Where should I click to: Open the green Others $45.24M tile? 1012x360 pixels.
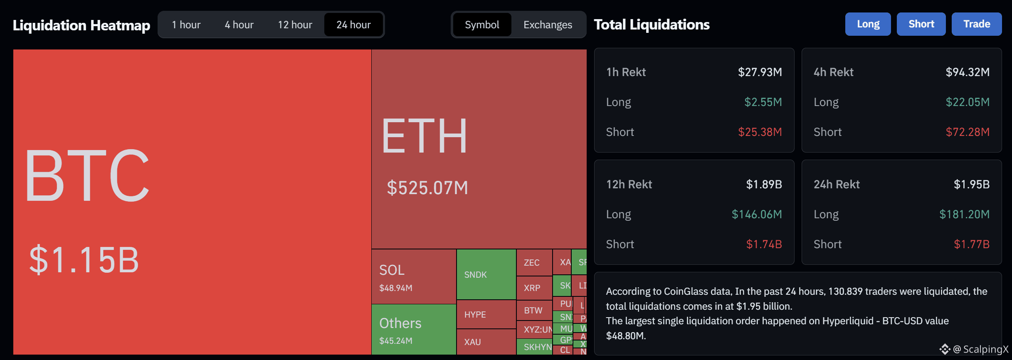[414, 329]
